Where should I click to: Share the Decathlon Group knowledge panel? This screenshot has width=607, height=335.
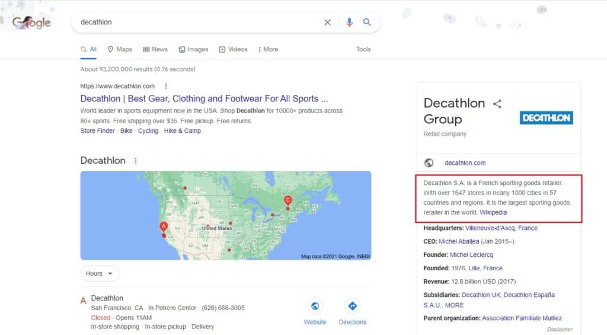(497, 104)
